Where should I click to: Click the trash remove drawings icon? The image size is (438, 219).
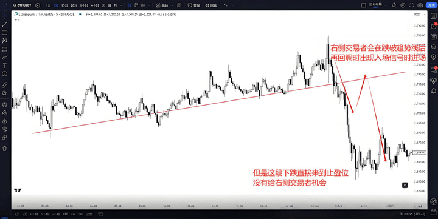4,149
